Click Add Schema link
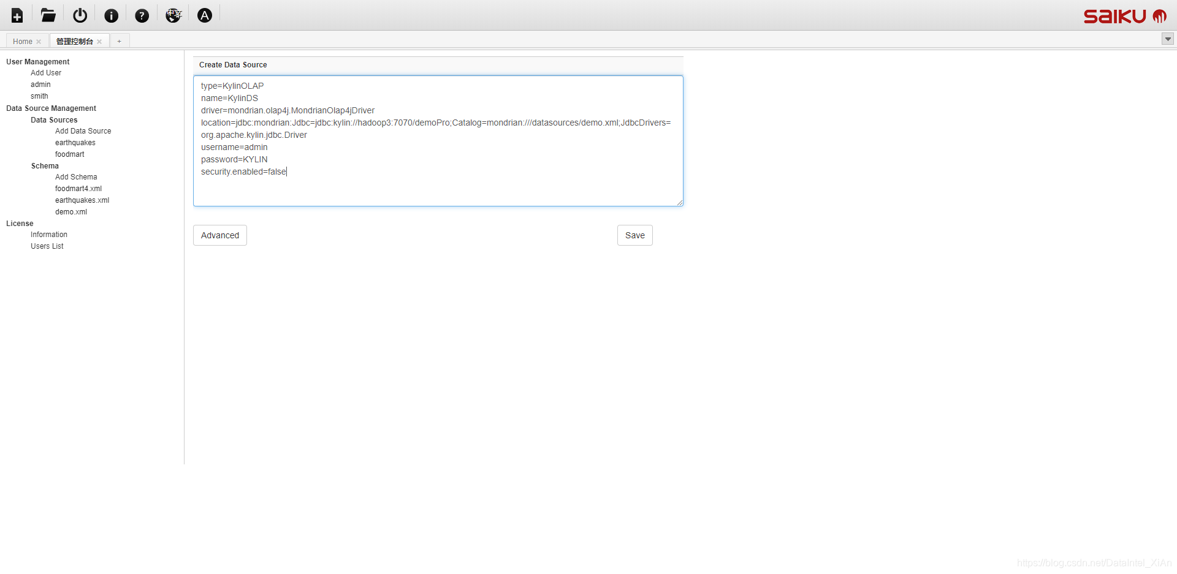Viewport: 1177px width, 574px height. 76,177
